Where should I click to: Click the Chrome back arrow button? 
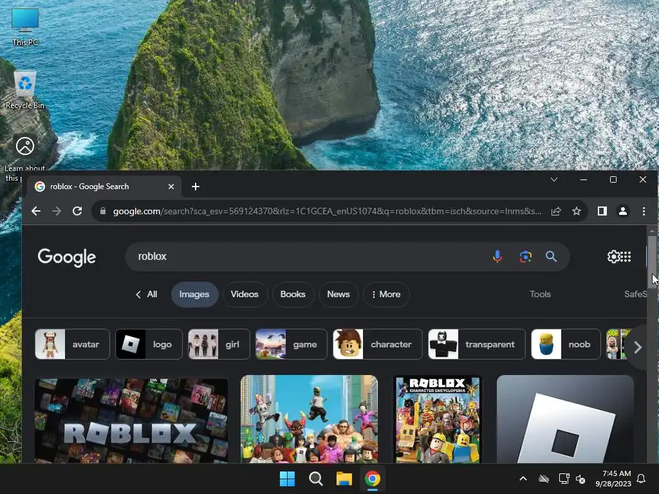(x=36, y=211)
